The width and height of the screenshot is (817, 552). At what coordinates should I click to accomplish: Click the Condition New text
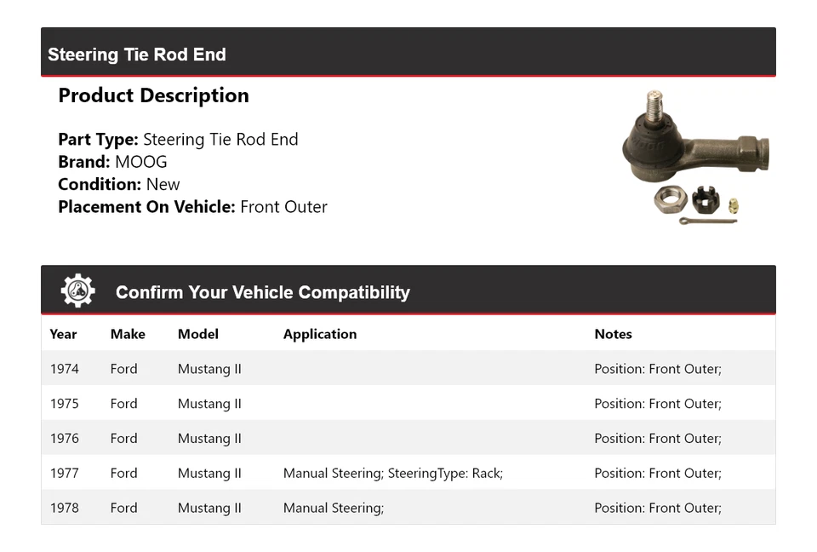pos(163,185)
